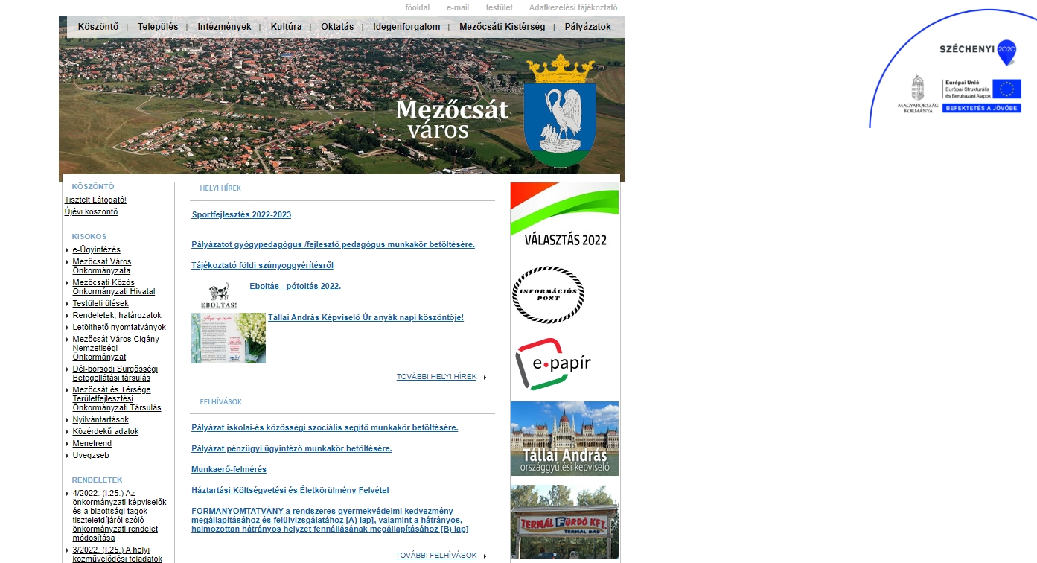Click arrow next to További helyi hírek

(485, 378)
